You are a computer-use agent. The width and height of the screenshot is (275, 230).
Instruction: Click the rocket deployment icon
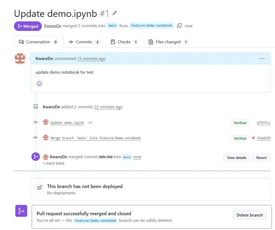(x=39, y=188)
